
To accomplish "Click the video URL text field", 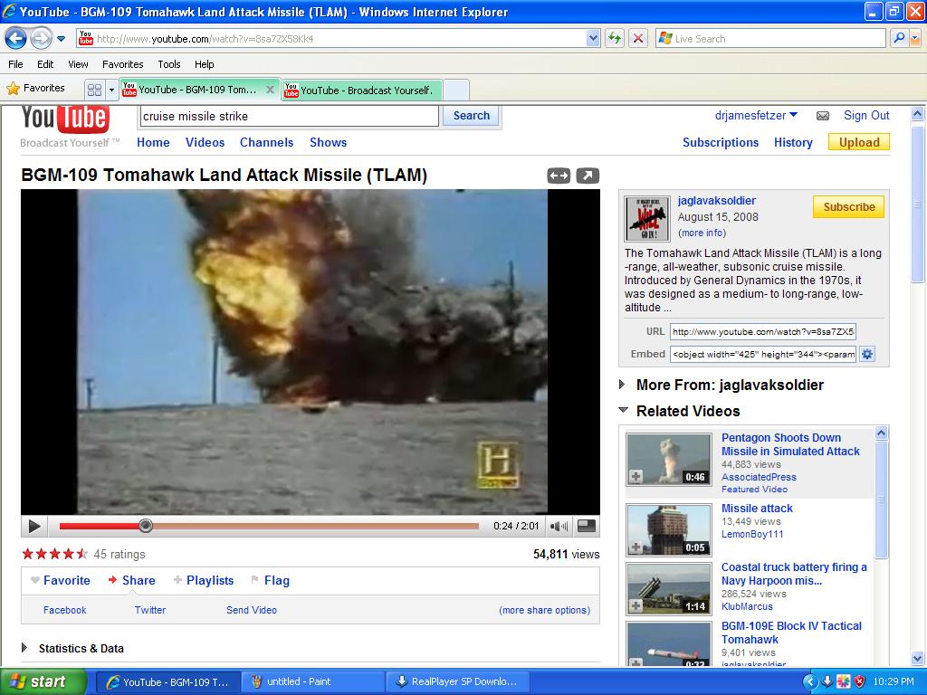I will point(762,331).
